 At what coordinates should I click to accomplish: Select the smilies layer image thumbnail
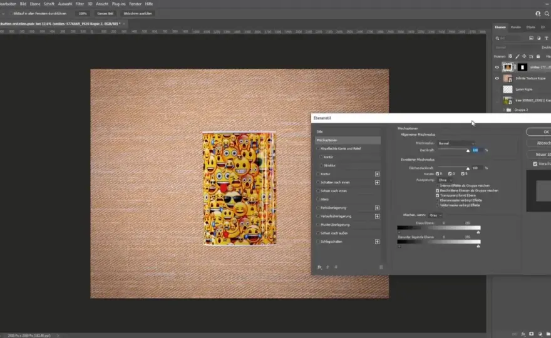tap(507, 67)
